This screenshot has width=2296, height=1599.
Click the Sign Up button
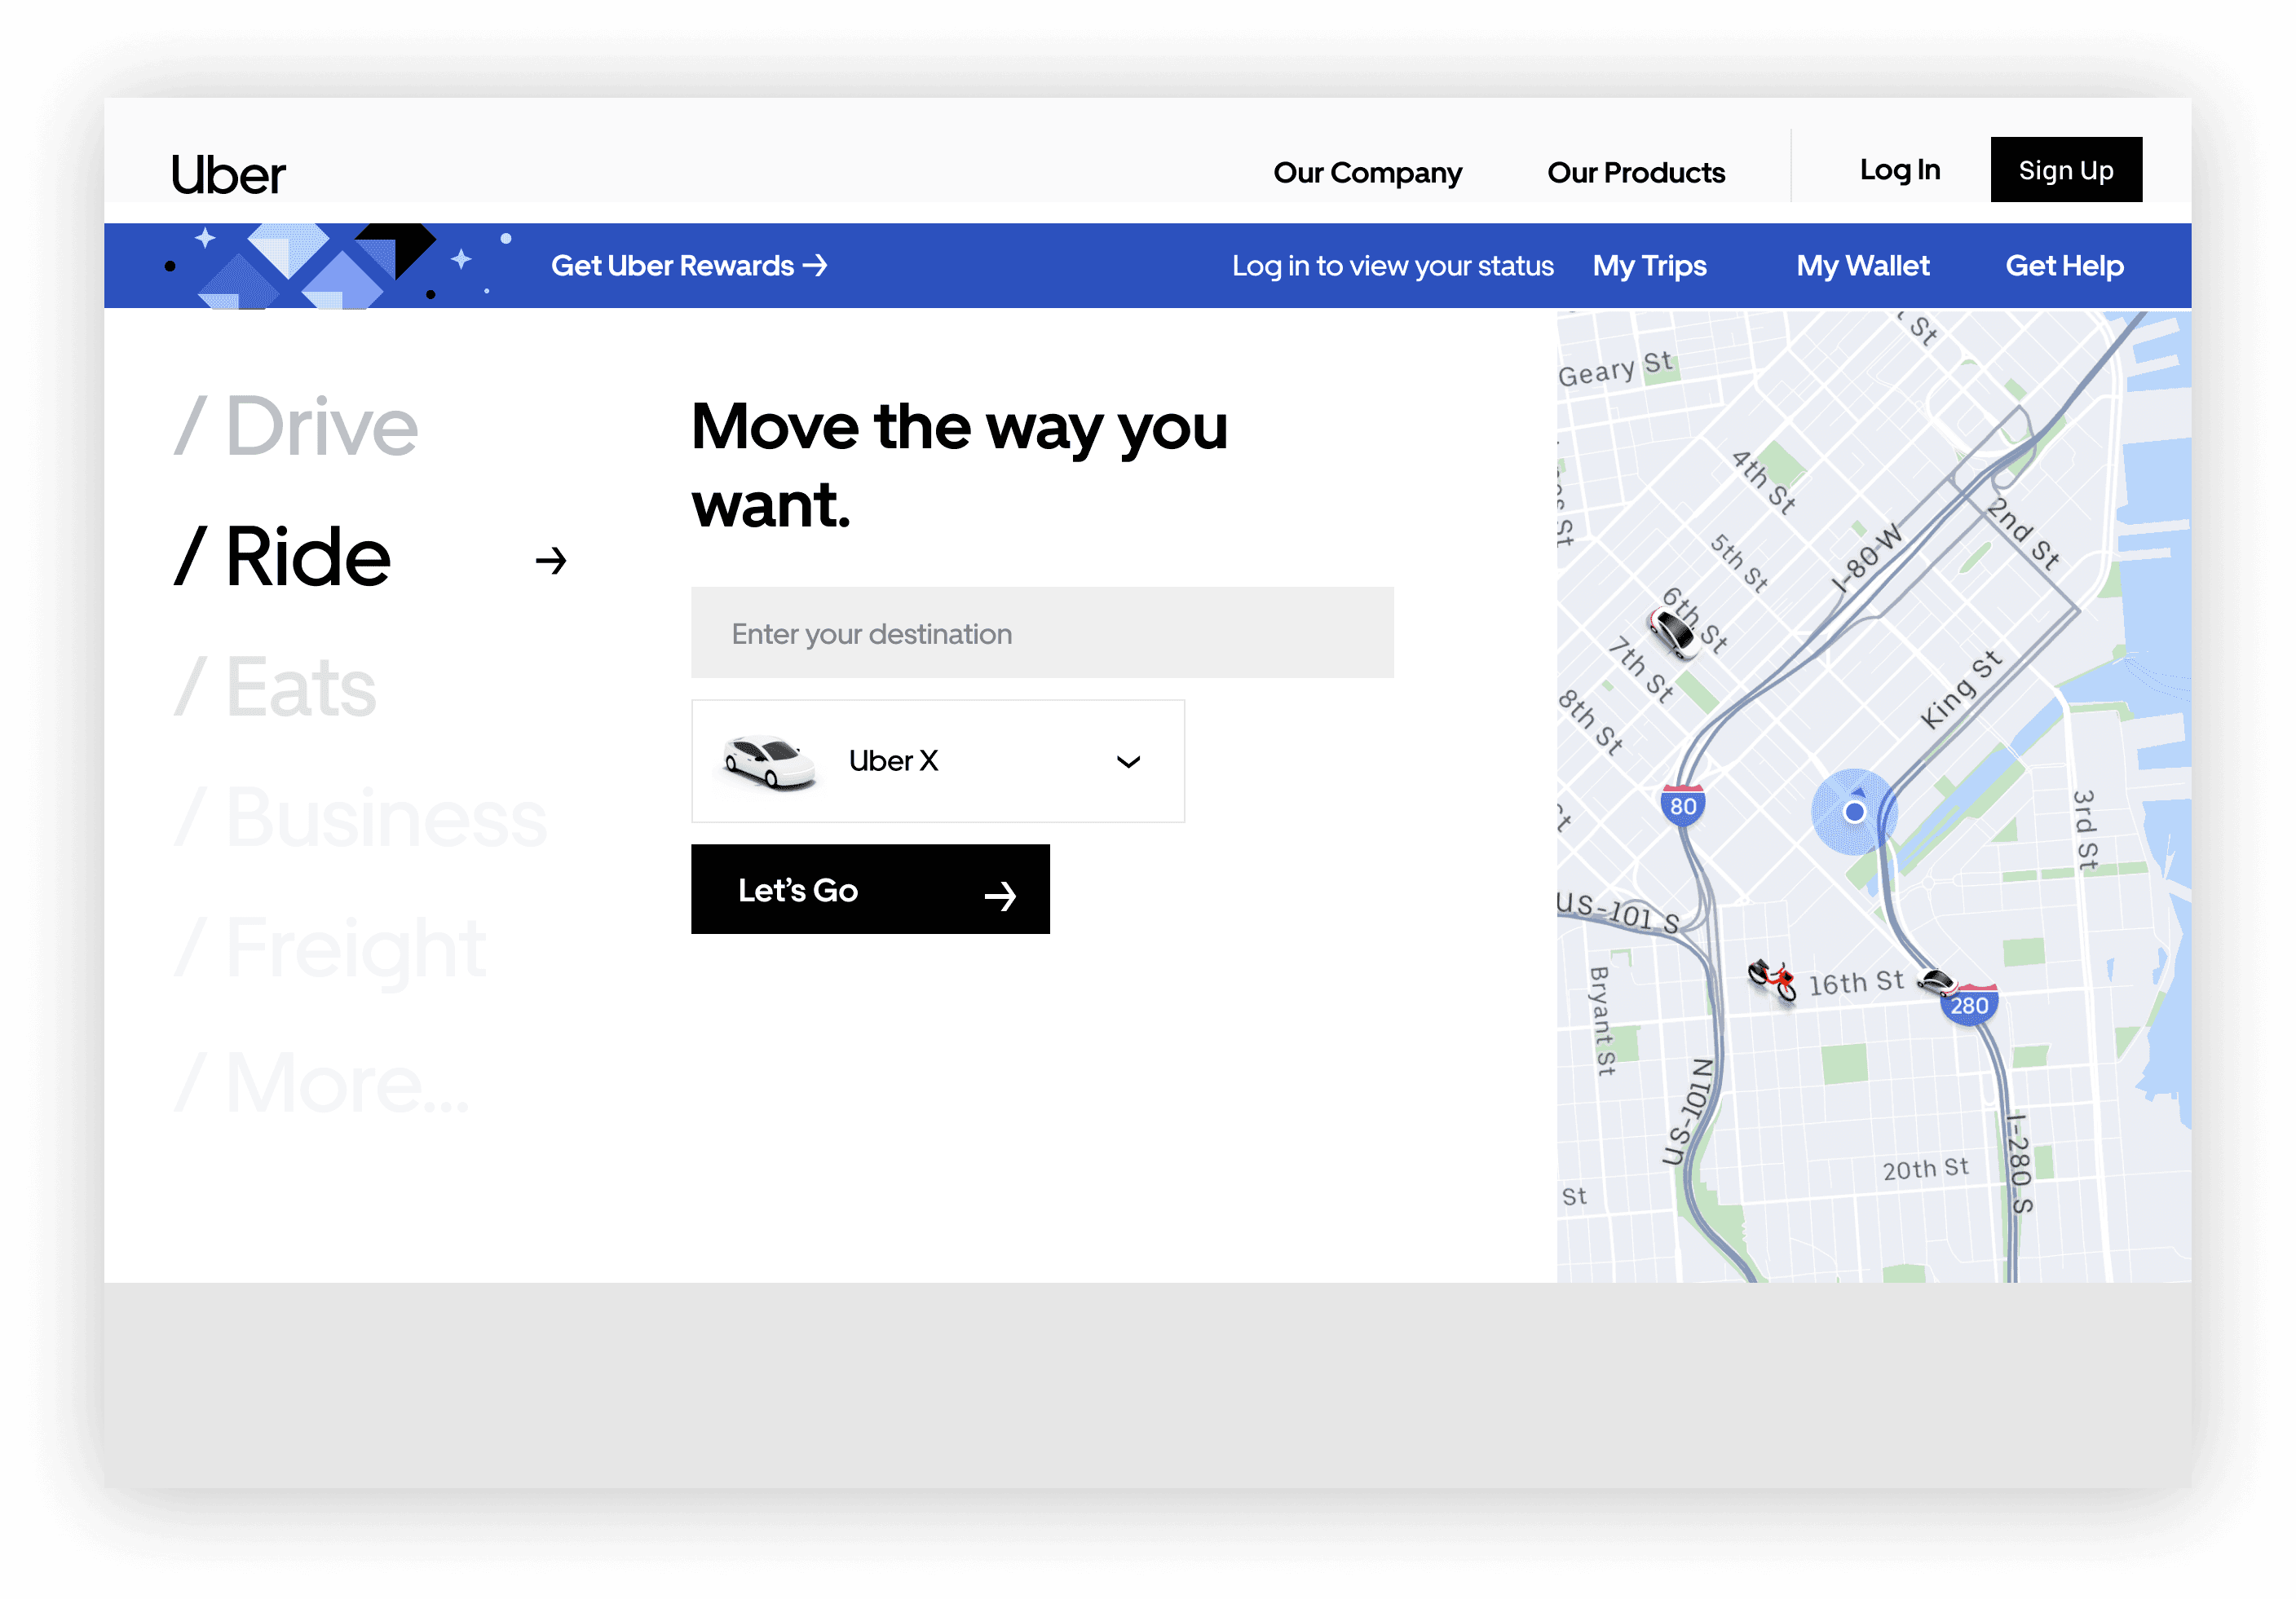(2066, 170)
